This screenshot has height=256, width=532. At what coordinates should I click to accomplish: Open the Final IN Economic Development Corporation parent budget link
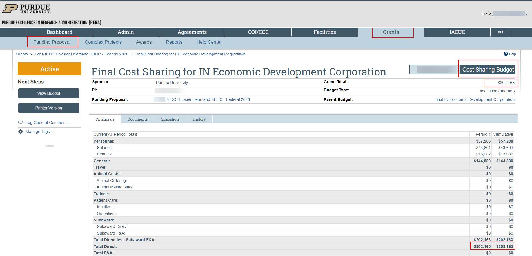(x=474, y=99)
